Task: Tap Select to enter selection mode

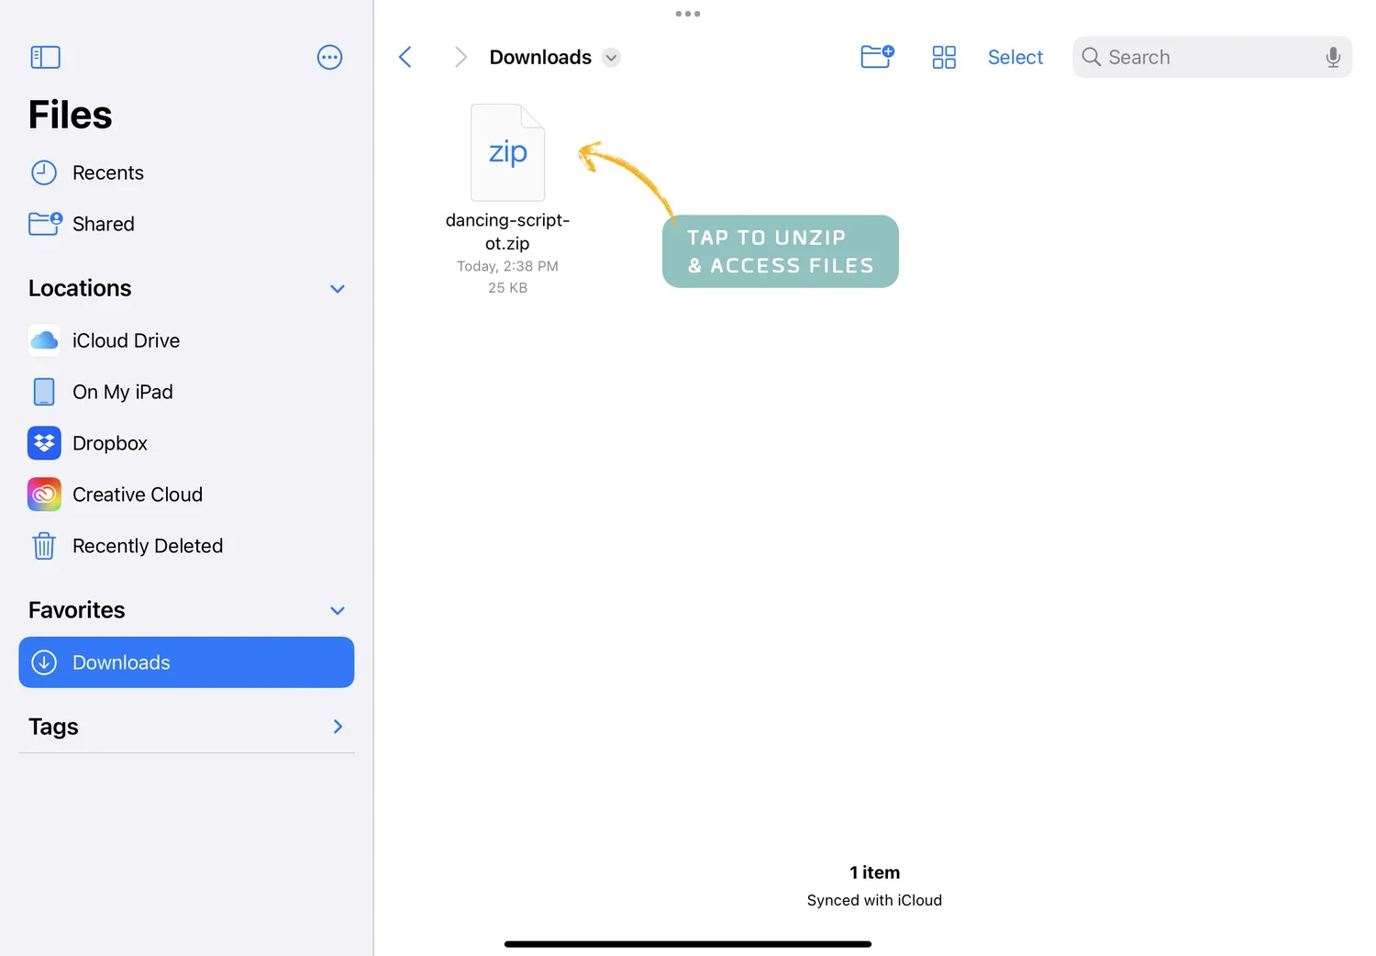Action: [x=1015, y=56]
